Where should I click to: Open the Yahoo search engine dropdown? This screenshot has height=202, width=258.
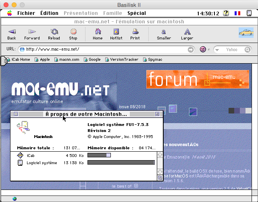coord(217,49)
